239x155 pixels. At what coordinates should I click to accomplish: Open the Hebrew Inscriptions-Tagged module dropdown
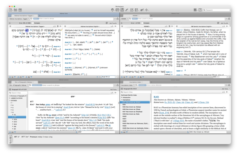tap(19, 19)
